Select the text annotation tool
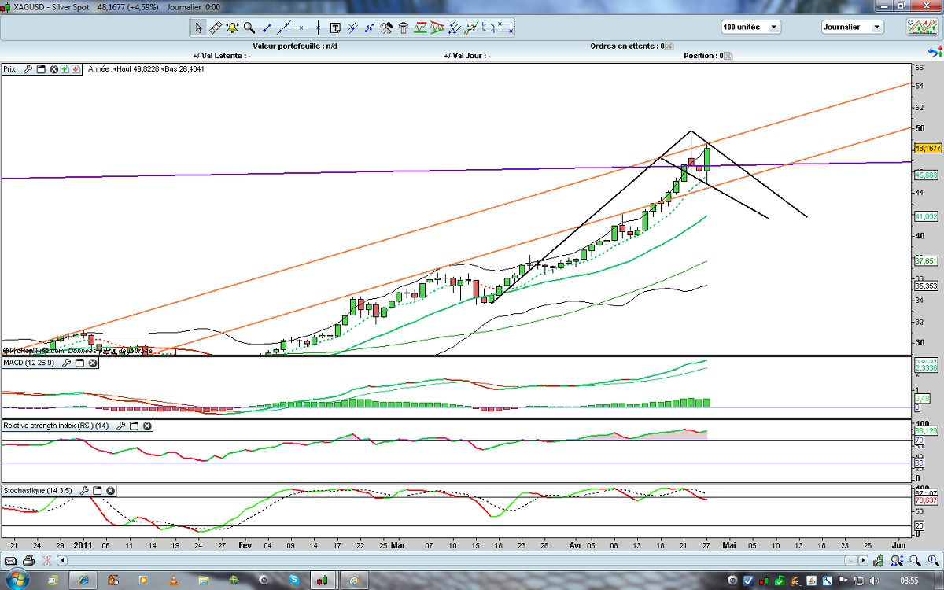The height and width of the screenshot is (590, 944). pyautogui.click(x=335, y=28)
